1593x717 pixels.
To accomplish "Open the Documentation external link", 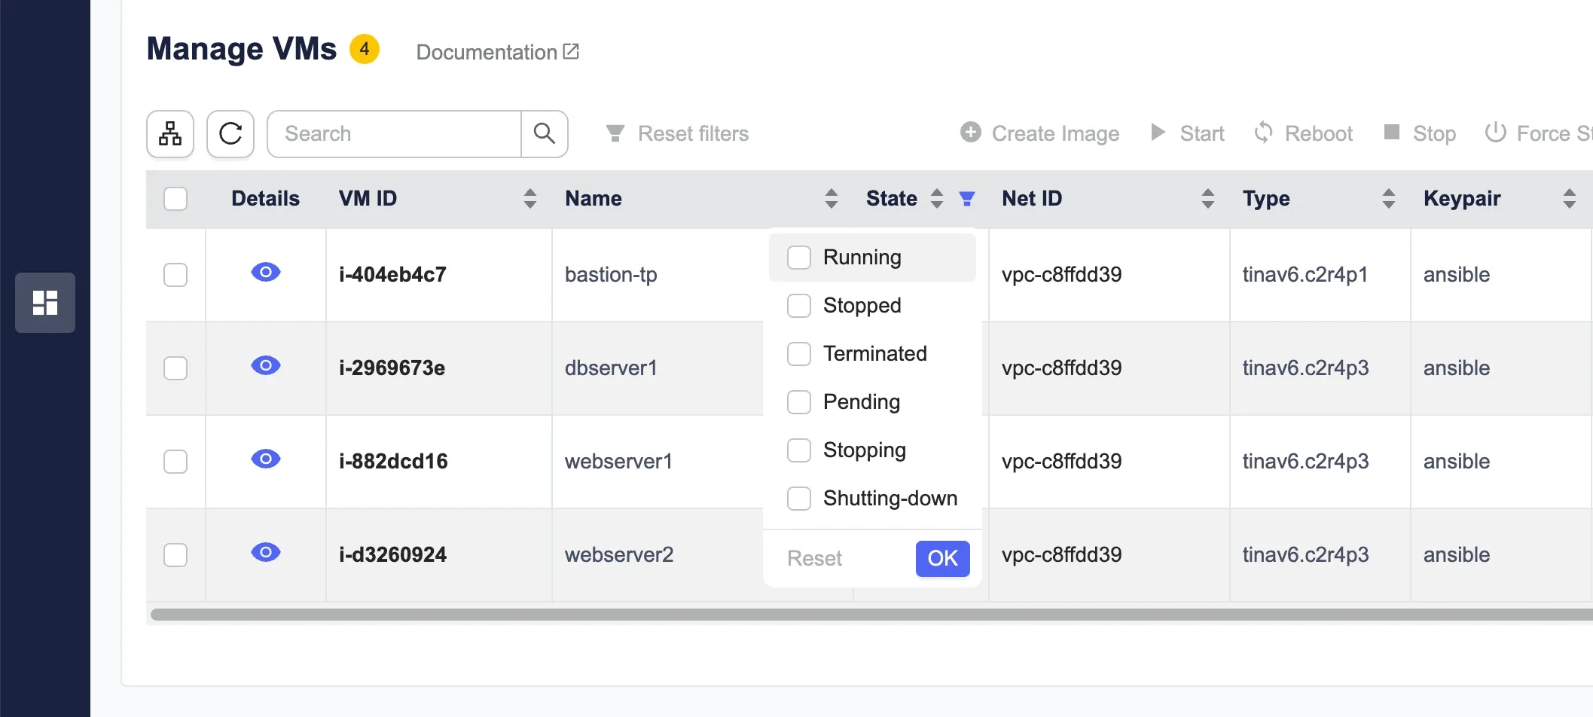I will [497, 52].
